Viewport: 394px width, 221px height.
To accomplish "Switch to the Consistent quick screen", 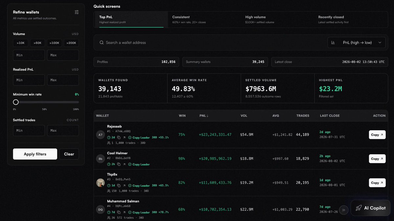I will click(204, 19).
